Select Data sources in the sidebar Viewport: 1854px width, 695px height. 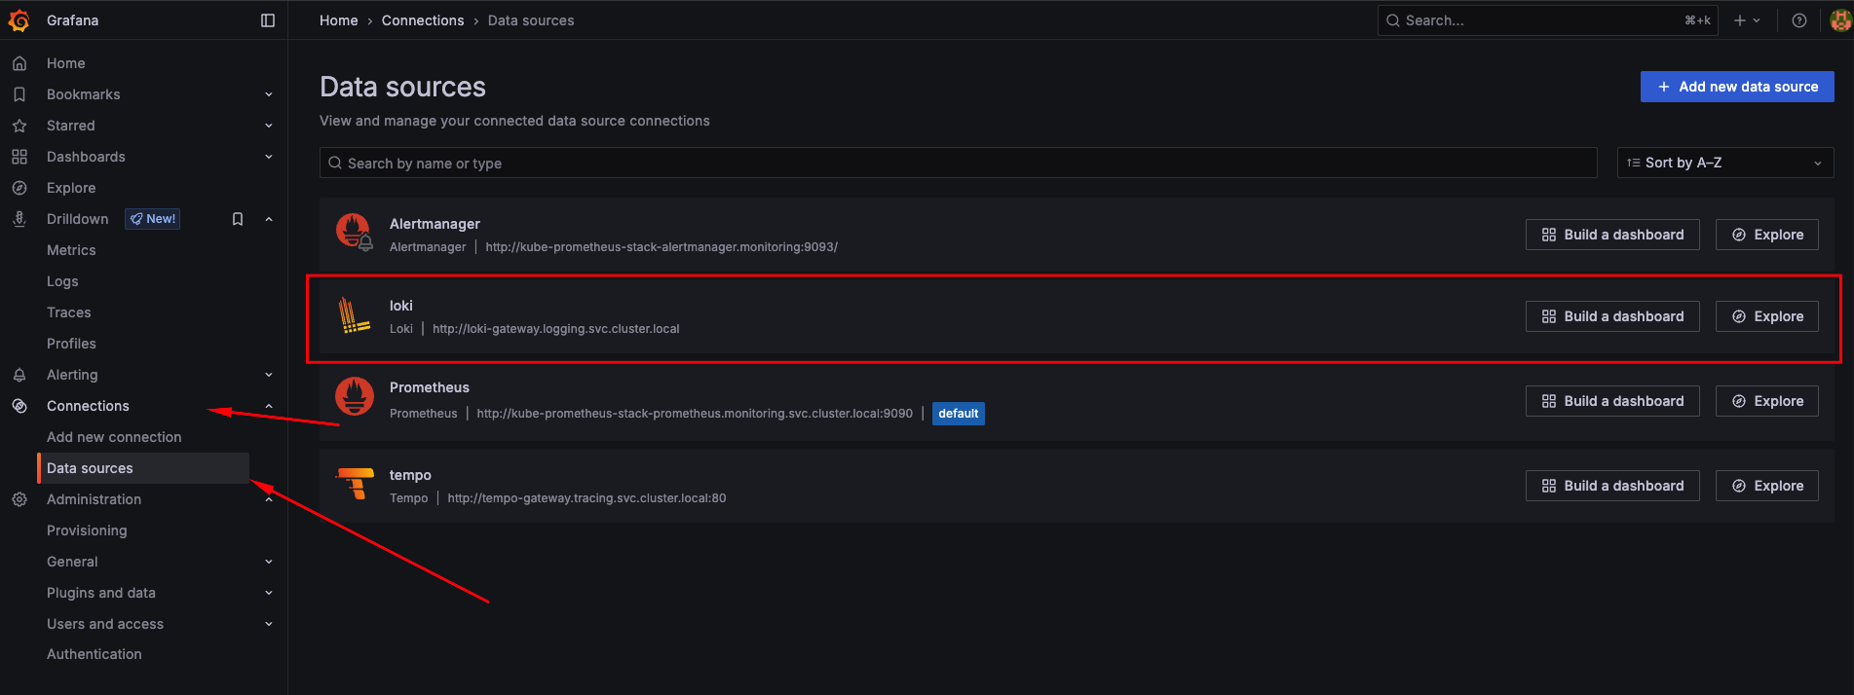click(143, 468)
